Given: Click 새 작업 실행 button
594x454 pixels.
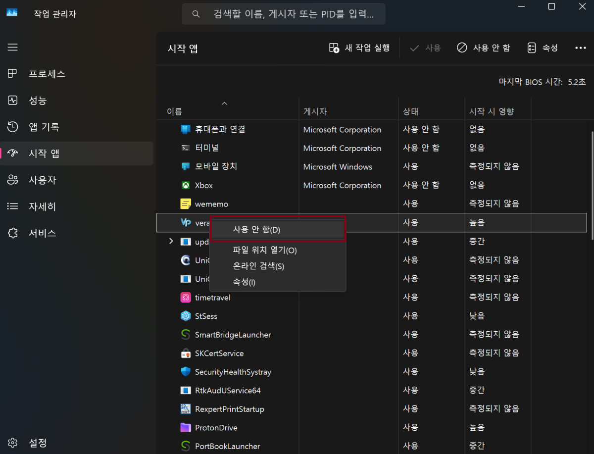Looking at the screenshot, I should 359,48.
